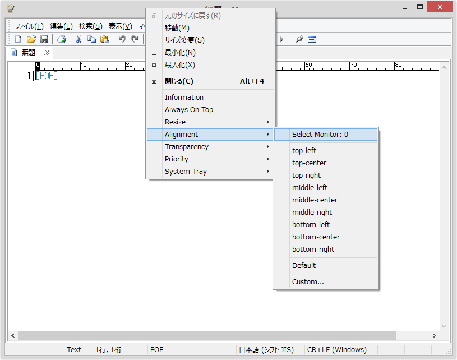The width and height of the screenshot is (457, 360).
Task: Click Select Monitor: 0 entry
Action: click(x=326, y=135)
